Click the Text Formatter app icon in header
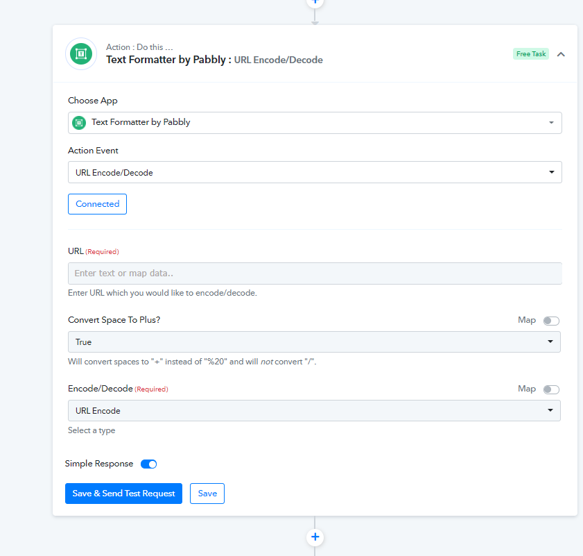The image size is (583, 556). click(x=81, y=54)
